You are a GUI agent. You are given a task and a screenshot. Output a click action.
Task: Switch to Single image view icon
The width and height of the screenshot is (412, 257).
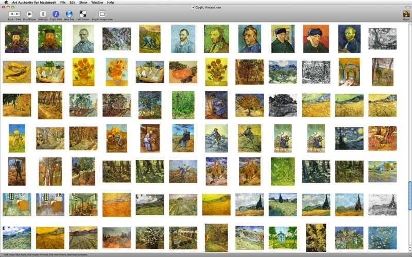click(102, 14)
